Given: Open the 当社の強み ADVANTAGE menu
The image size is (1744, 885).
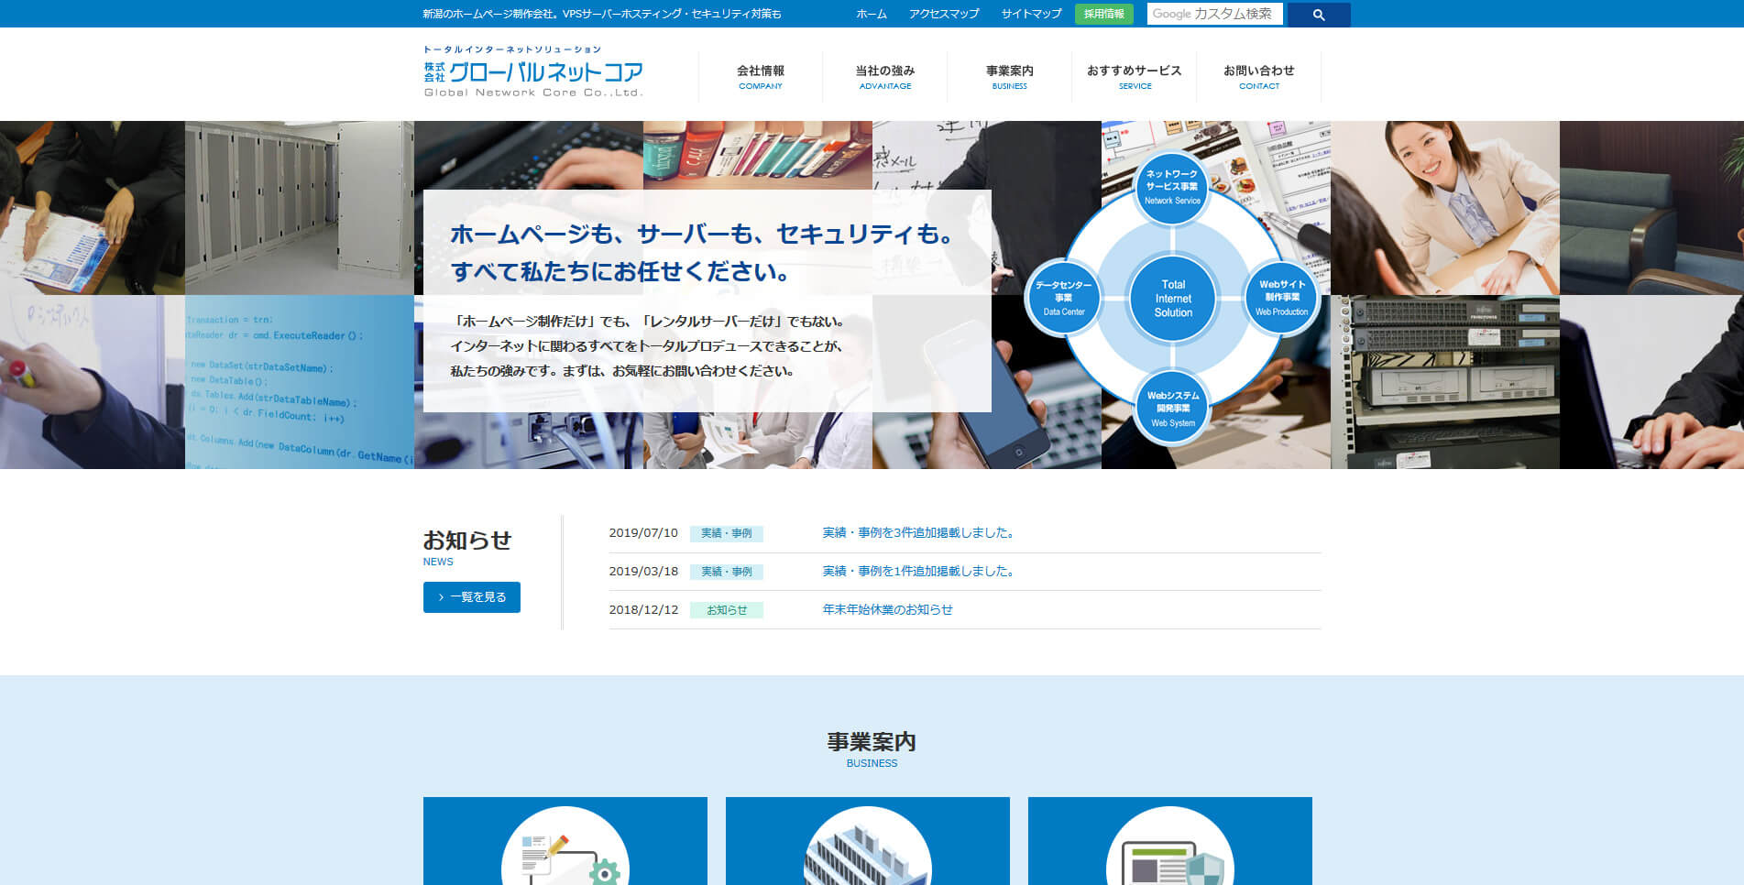Looking at the screenshot, I should [x=885, y=77].
